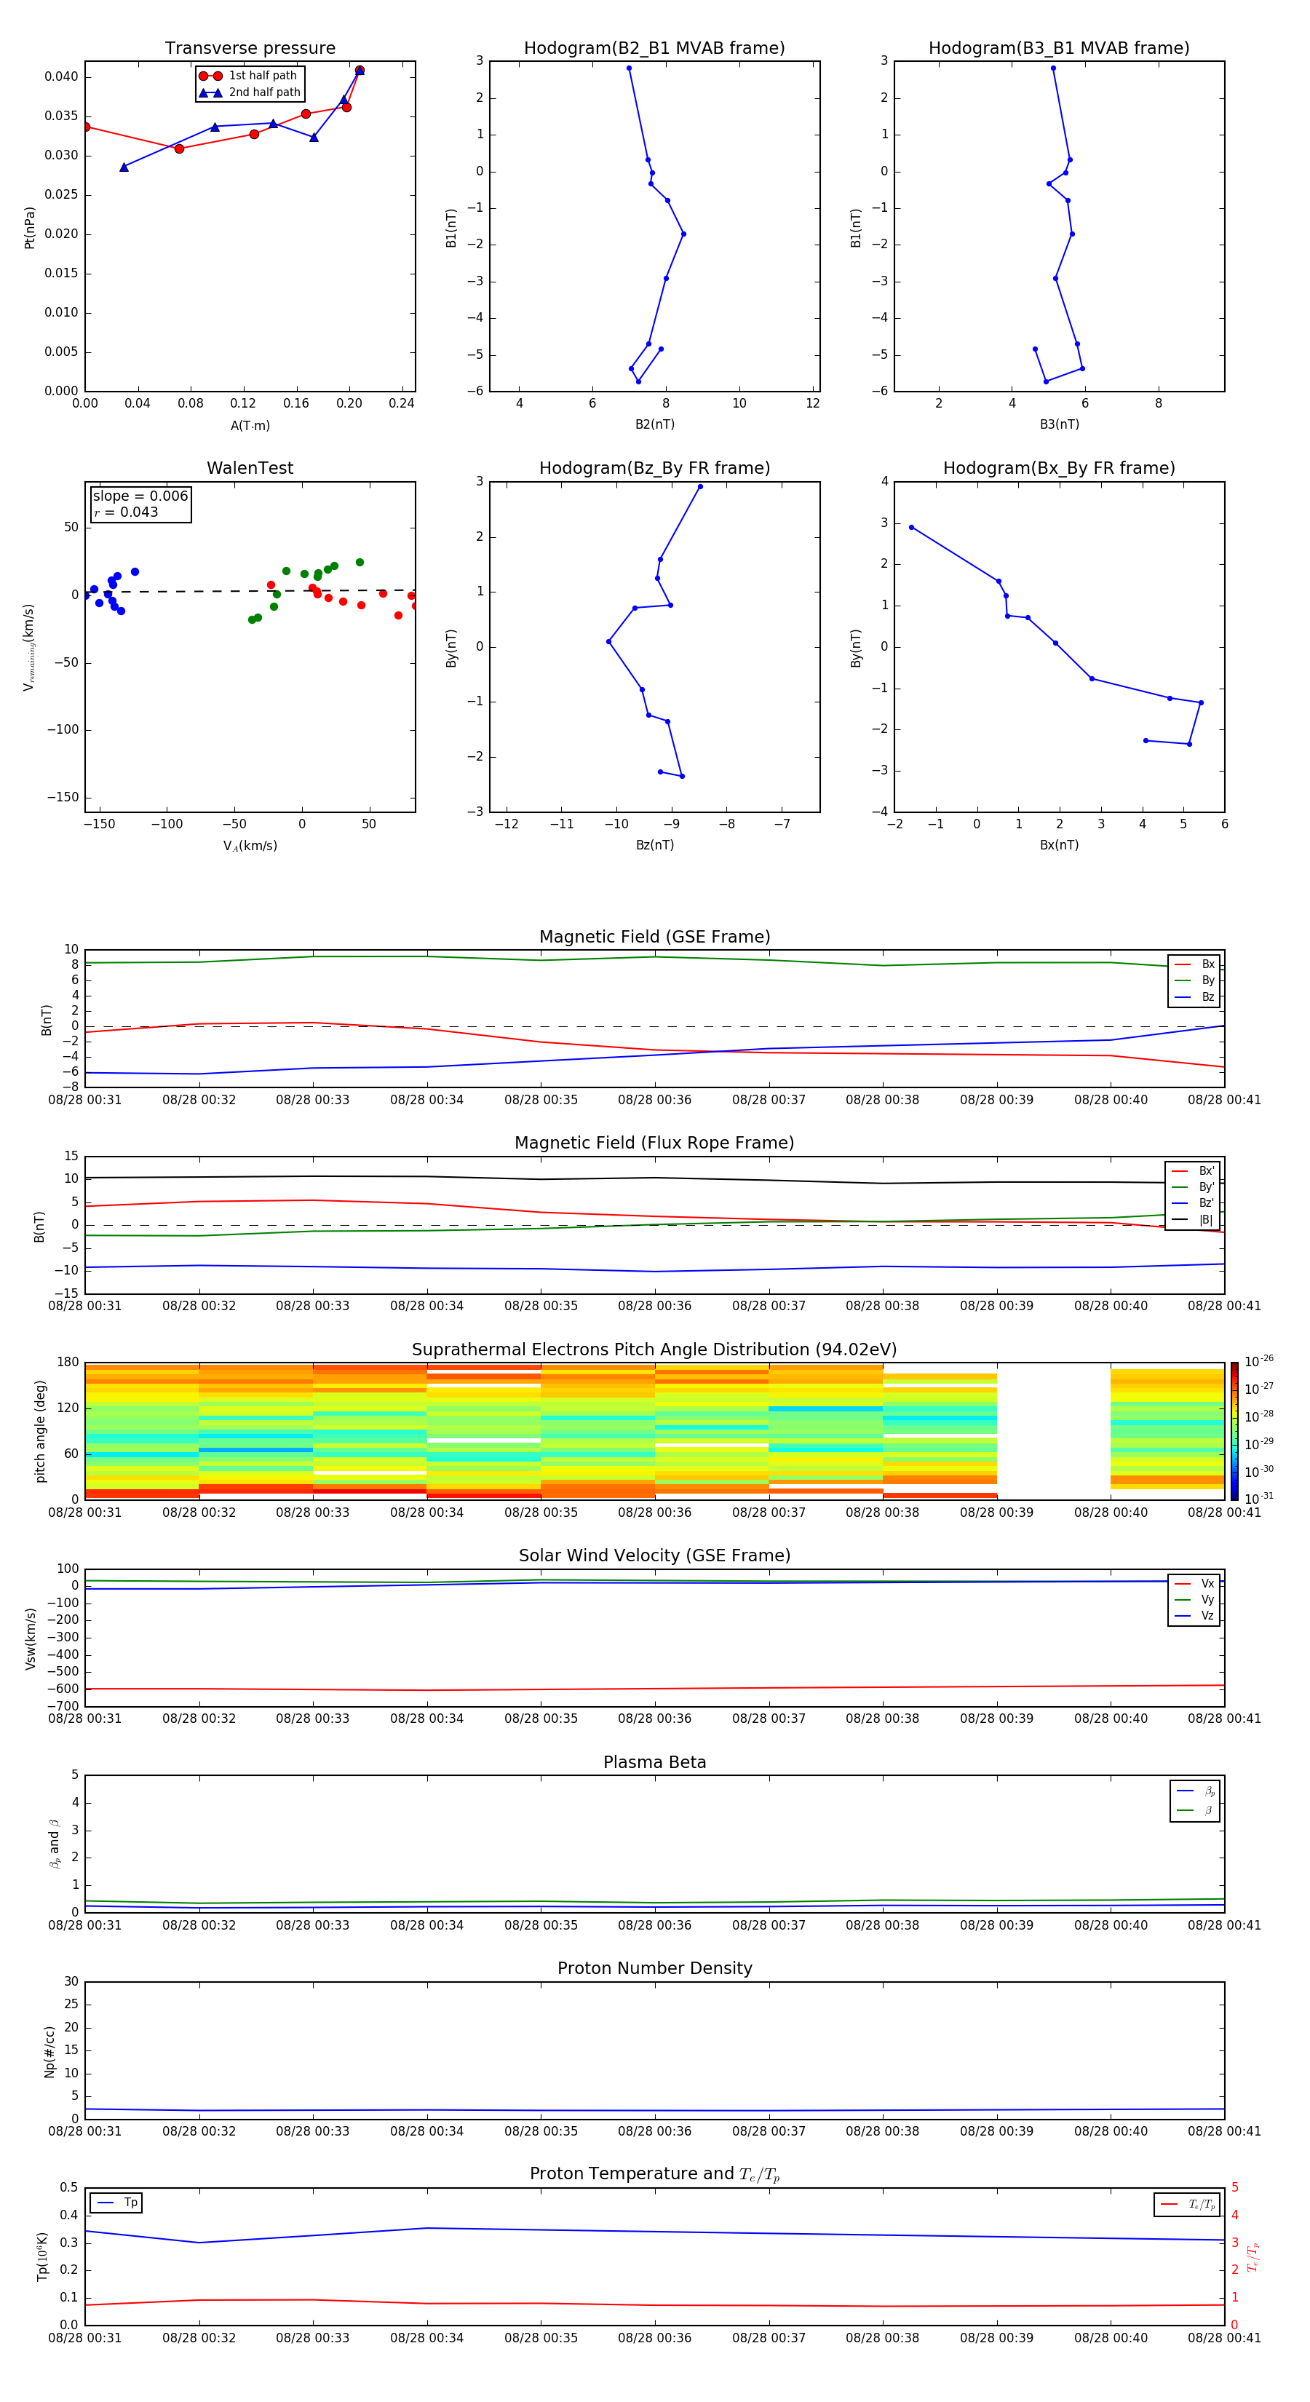Click the 'Vsw(km/s)' y-axis label
Image resolution: width=1310 pixels, height=2402 pixels.
tap(30, 1638)
